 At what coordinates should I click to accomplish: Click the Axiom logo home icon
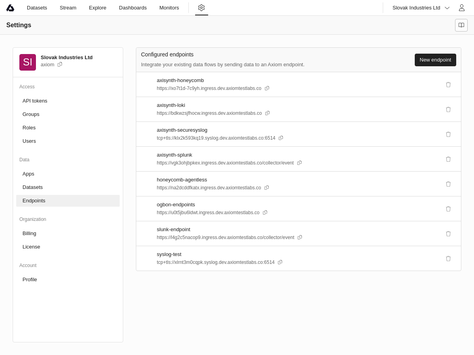(x=10, y=8)
